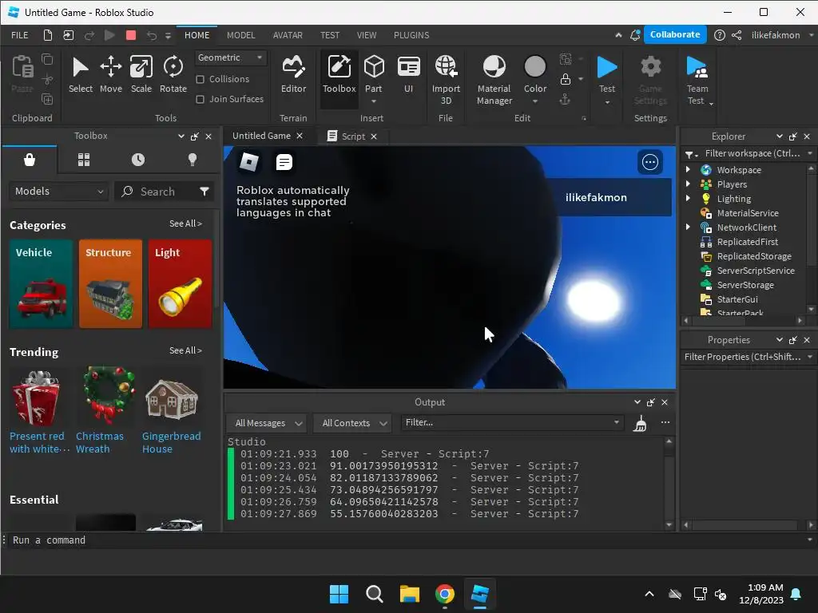Screen dimensions: 818x613
Task: Click the notifications bell near Collaborate
Action: tap(635, 35)
